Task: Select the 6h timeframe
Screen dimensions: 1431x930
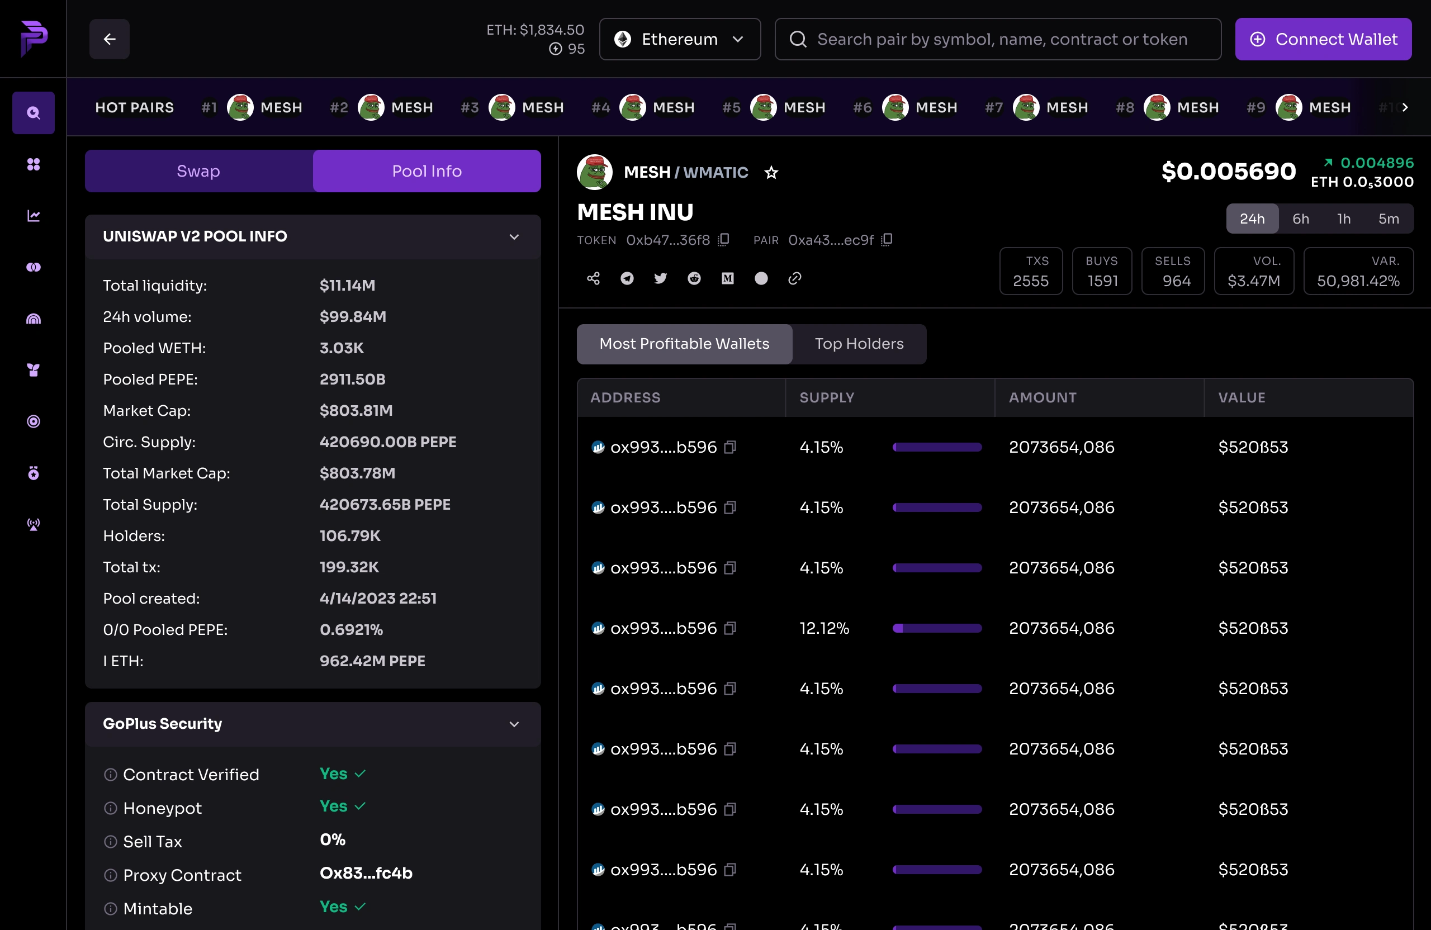Action: click(x=1301, y=219)
